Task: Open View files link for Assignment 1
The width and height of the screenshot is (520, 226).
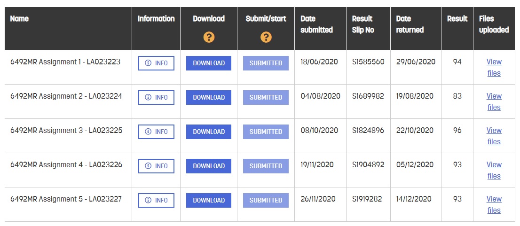Action: pyautogui.click(x=494, y=67)
